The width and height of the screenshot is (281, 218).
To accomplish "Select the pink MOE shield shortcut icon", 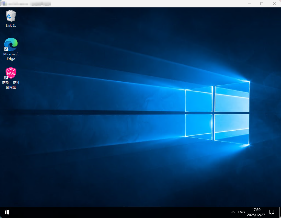I will 11,73.
